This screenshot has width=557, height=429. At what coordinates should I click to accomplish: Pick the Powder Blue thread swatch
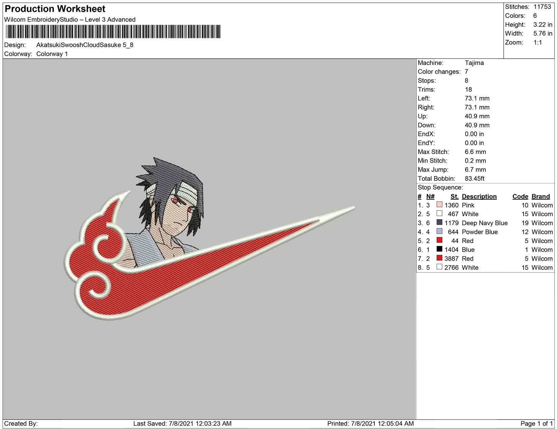[x=439, y=231]
